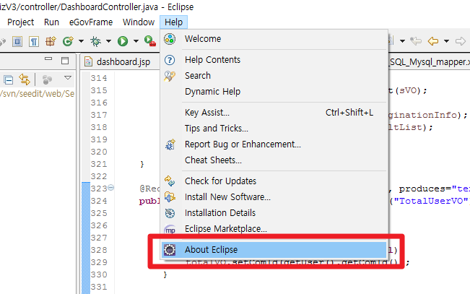Choose Search in the Help menu
This screenshot has height=294, width=470.
coord(274,76)
